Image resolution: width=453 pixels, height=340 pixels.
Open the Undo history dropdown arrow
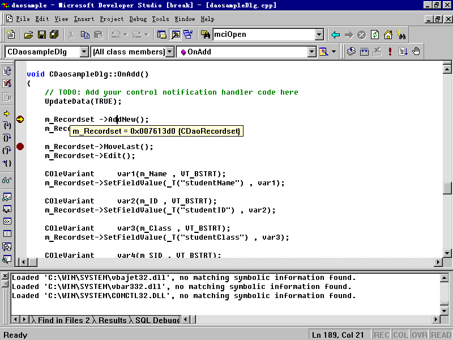click(x=126, y=35)
